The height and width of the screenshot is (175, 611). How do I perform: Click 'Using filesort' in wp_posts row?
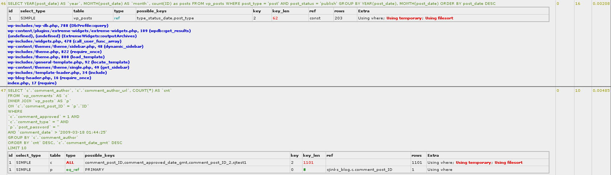coord(439,18)
